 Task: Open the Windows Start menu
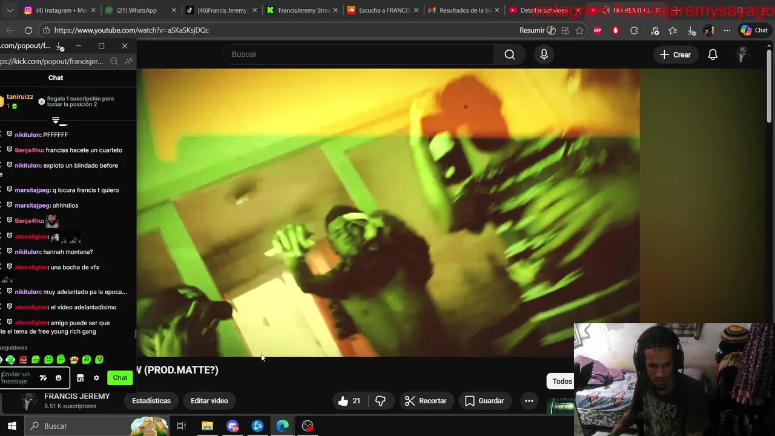pyautogui.click(x=12, y=426)
